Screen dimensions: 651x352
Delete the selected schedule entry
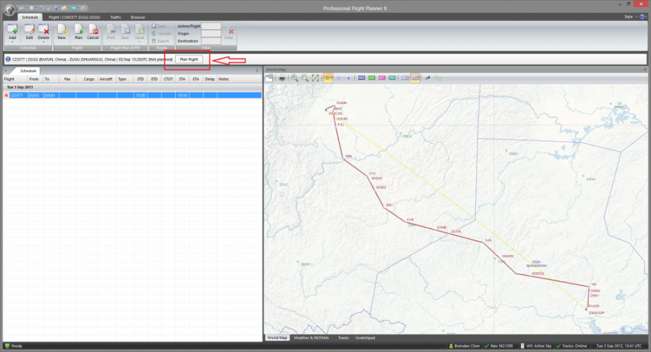click(44, 31)
